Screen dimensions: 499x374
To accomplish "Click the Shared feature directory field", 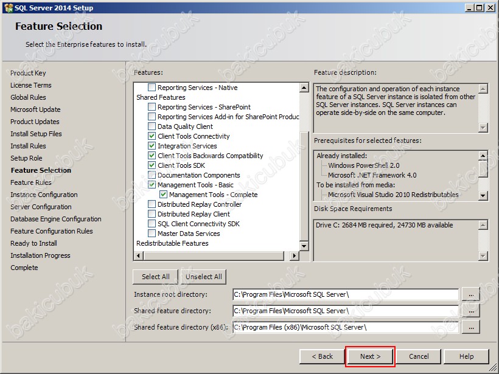I will pos(346,311).
